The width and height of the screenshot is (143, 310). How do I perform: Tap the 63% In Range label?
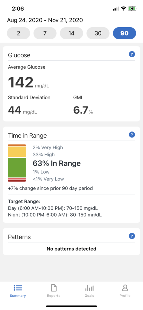(57, 163)
